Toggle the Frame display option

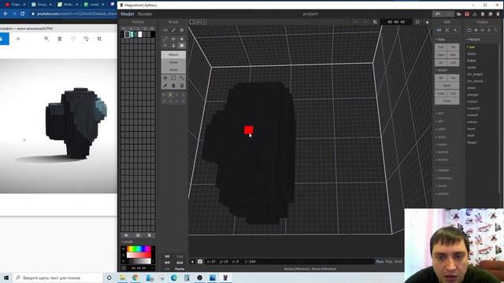click(180, 269)
